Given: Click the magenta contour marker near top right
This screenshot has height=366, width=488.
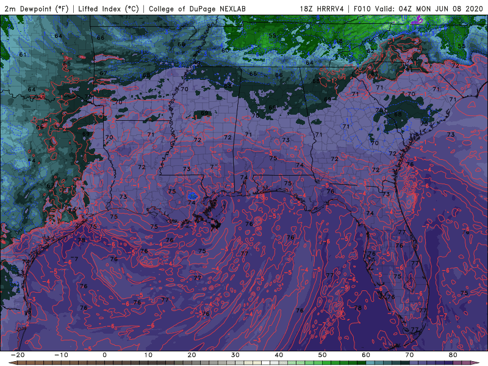Looking at the screenshot, I should coord(417,21).
